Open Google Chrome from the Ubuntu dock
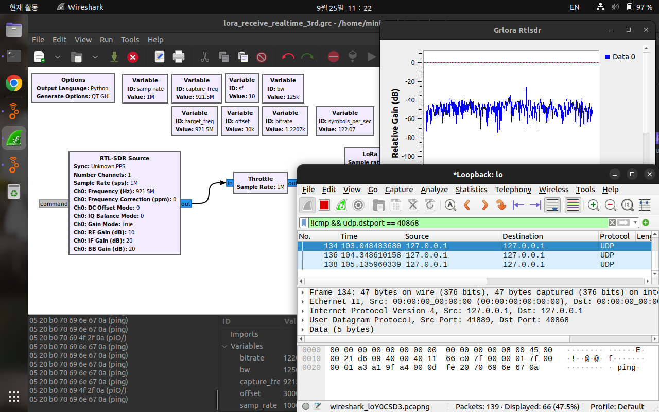659x412 pixels. [x=14, y=83]
